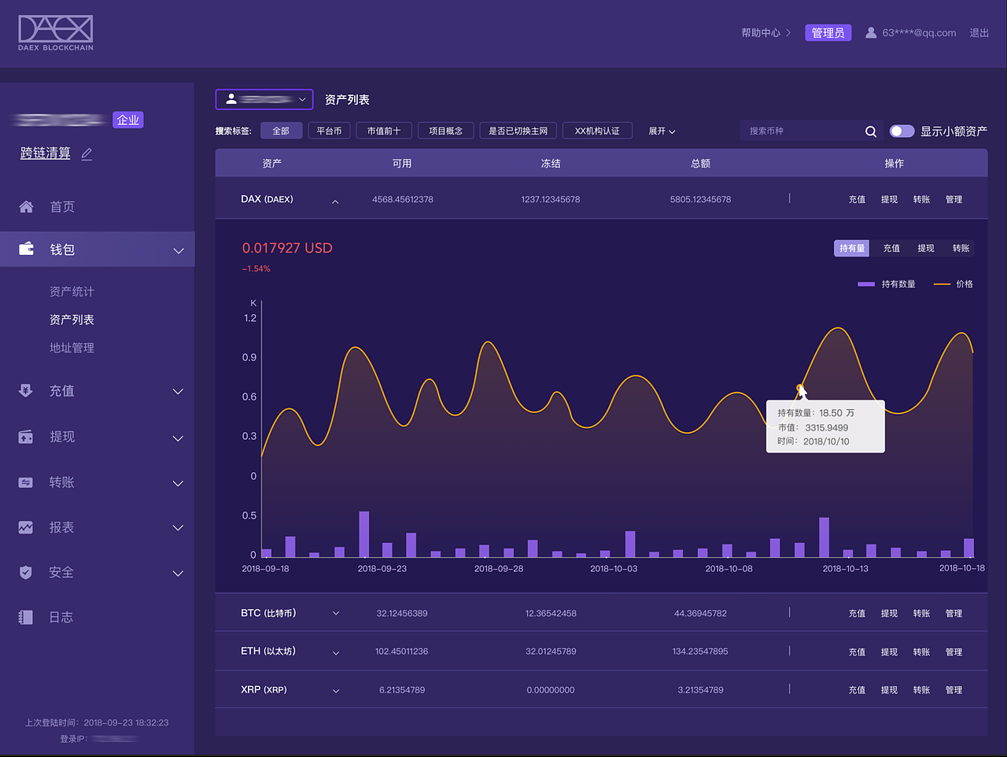Click the 可用 column header
The image size is (1007, 757).
tap(402, 164)
